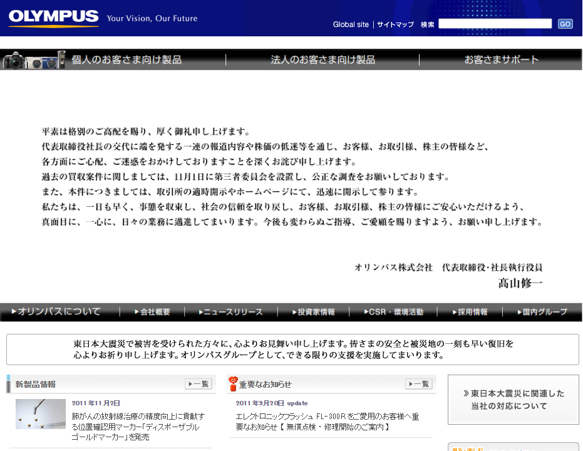Screen dimensions: 583x451
Task: Open 会社概要 menu item
Action: (x=152, y=312)
